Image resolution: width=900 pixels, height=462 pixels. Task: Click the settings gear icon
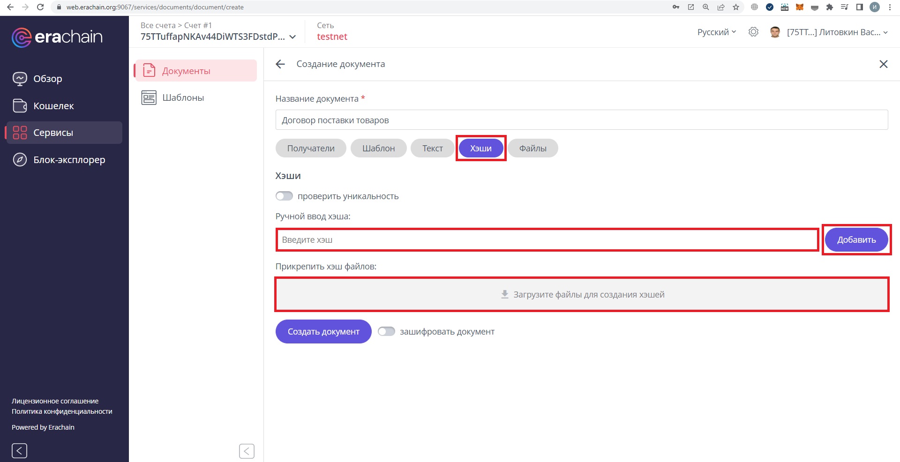pyautogui.click(x=753, y=32)
